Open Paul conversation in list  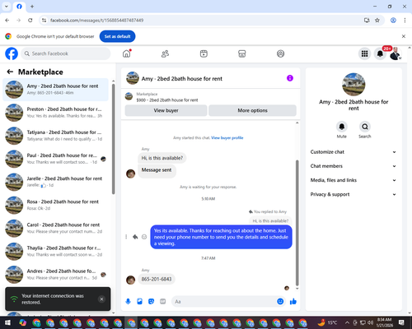[55, 159]
